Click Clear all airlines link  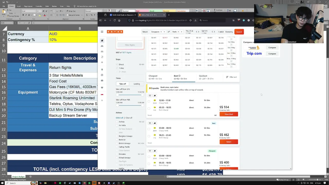click(x=129, y=118)
